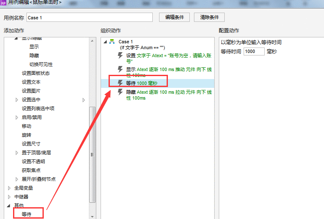Select the 隐藏 Atext 逐渐 100 ms action
This screenshot has height=219, width=324.
click(169, 95)
